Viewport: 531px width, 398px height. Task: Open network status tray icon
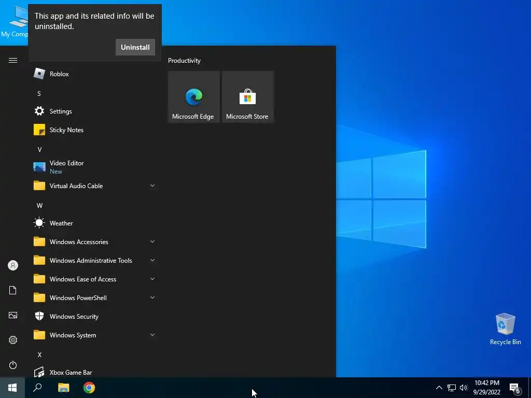coord(452,388)
